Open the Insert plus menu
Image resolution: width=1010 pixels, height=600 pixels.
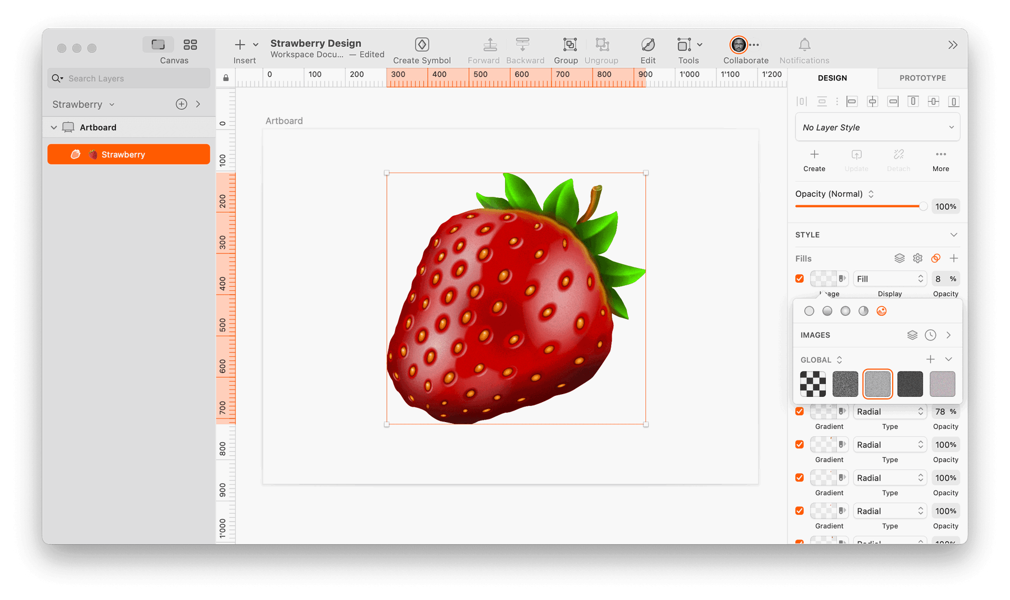(240, 45)
